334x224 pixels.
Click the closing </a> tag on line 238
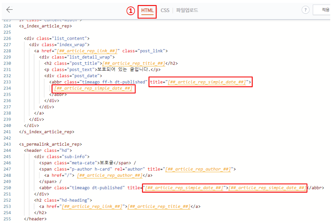point(39,113)
